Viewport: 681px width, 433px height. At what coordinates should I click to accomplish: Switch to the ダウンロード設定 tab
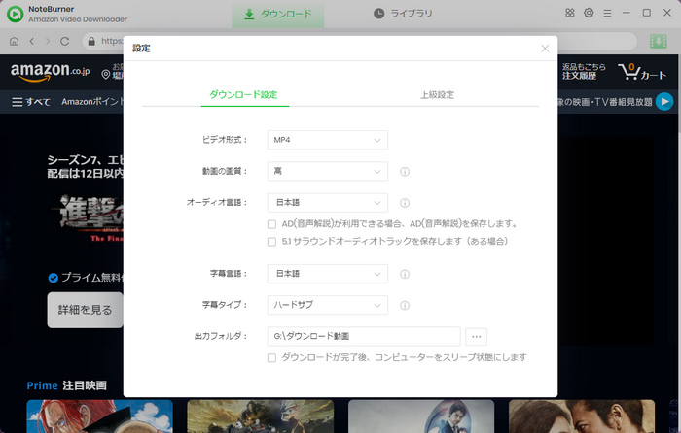coord(243,94)
